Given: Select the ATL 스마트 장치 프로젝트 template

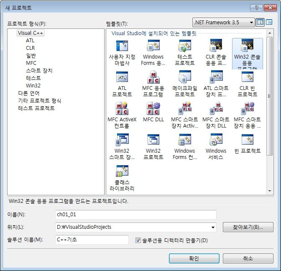Looking at the screenshot, I should (216, 84).
